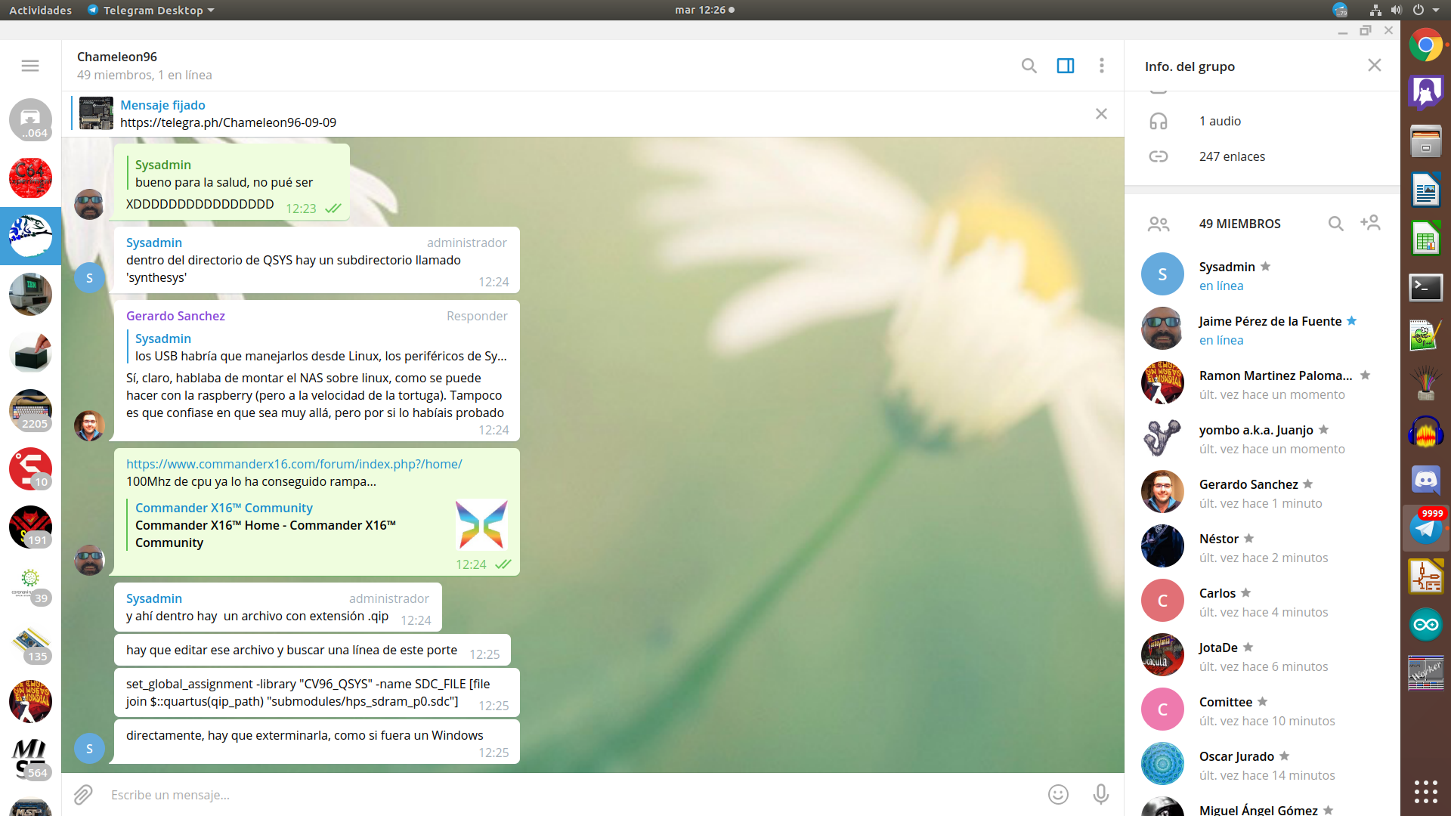This screenshot has width=1451, height=816.
Task: Open system power menu dropdown arrow
Action: (x=1436, y=10)
